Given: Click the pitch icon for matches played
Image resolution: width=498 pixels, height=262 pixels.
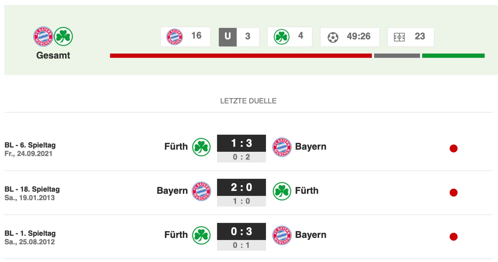Looking at the screenshot, I should 399,37.
